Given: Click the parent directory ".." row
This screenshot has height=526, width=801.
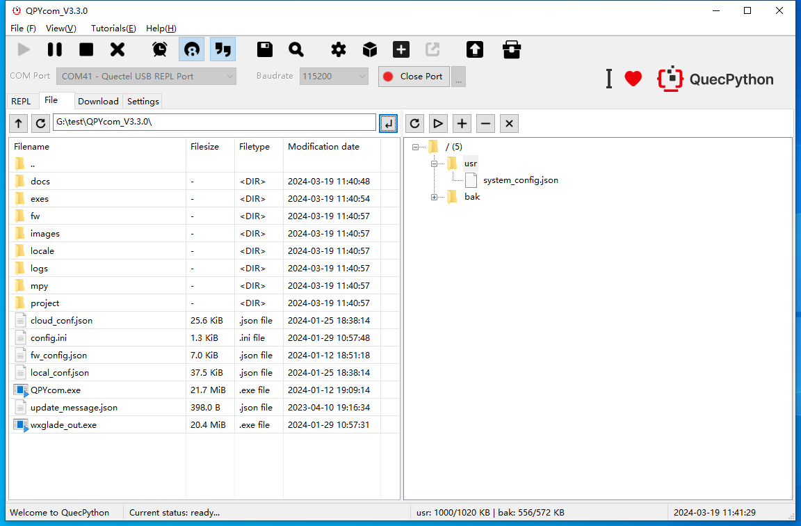Looking at the screenshot, I should coord(204,164).
